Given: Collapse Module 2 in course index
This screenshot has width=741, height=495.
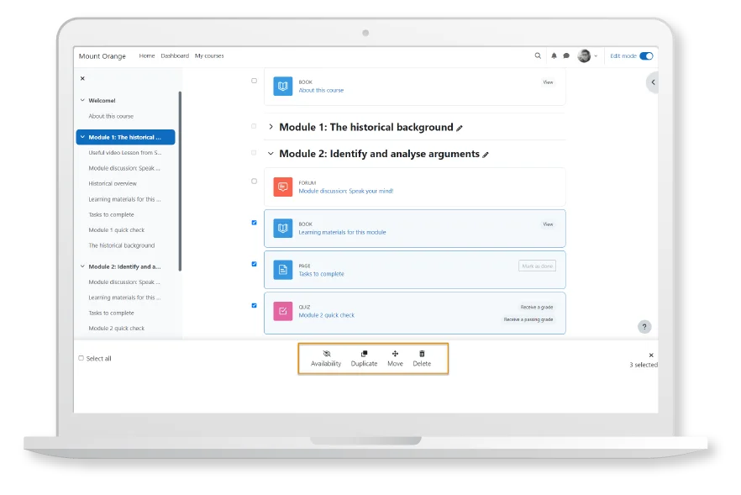Looking at the screenshot, I should [x=82, y=266].
